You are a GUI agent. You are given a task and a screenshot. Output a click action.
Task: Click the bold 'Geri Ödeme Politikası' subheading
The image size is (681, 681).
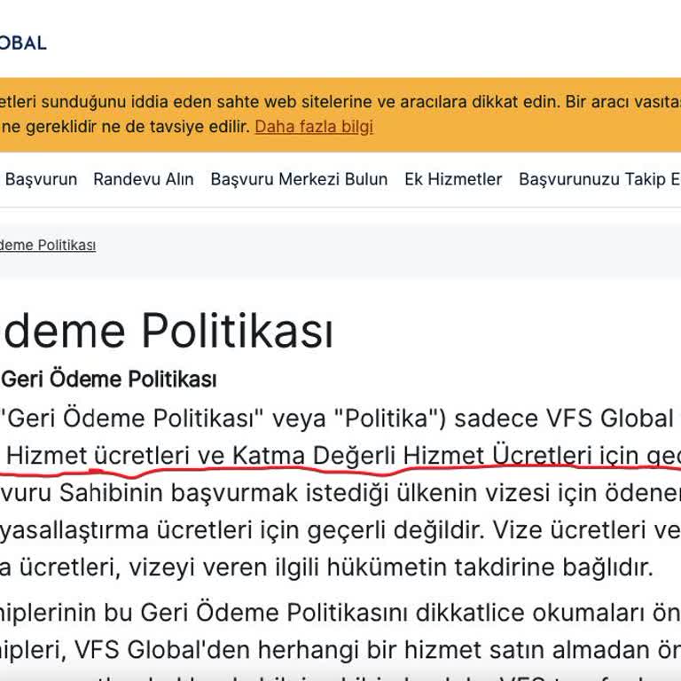[x=108, y=379]
